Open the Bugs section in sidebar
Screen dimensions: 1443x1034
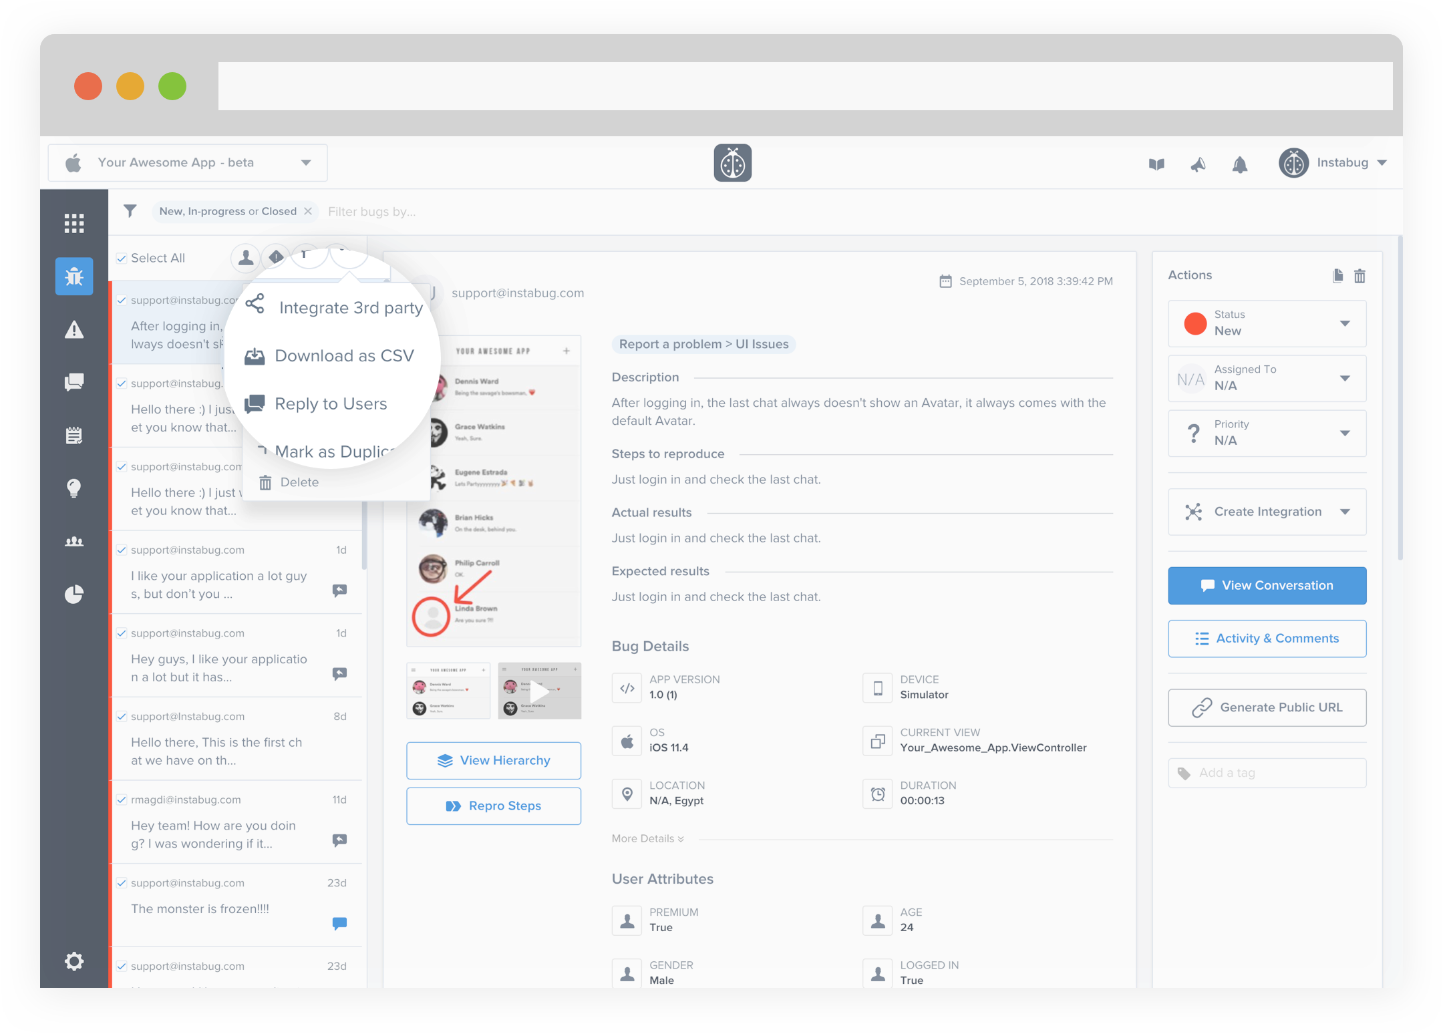74,276
